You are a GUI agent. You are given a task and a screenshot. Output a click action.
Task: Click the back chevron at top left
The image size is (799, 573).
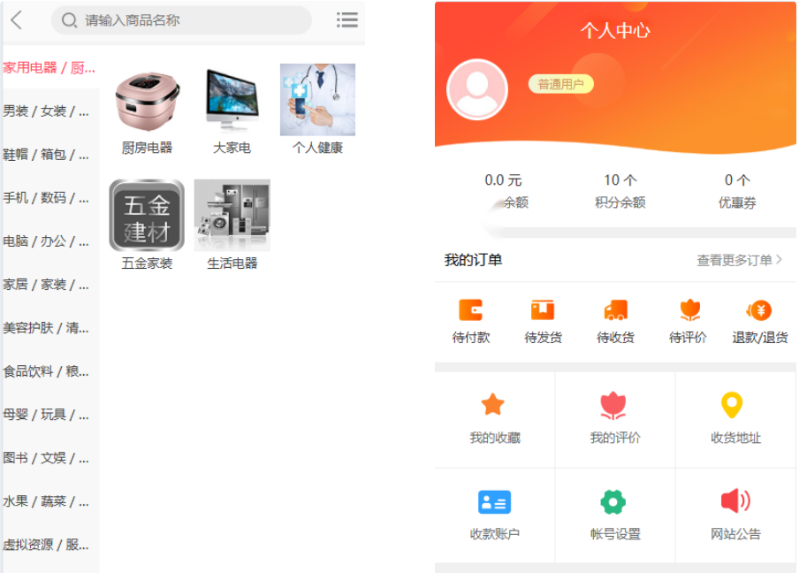tap(15, 19)
